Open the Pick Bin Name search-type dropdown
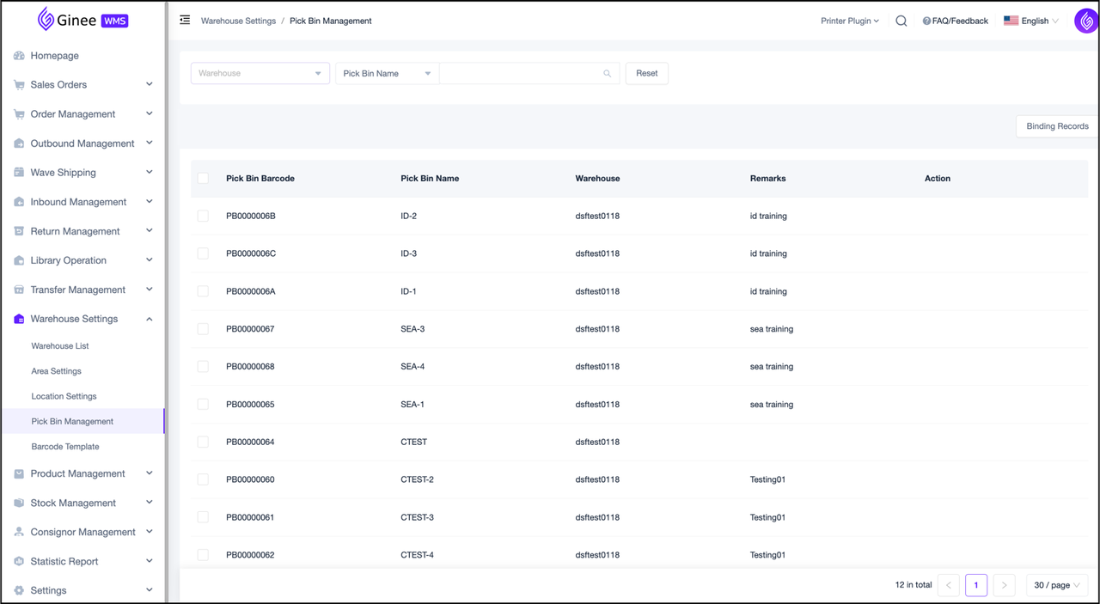Screen dimensions: 1100x604 pos(387,74)
